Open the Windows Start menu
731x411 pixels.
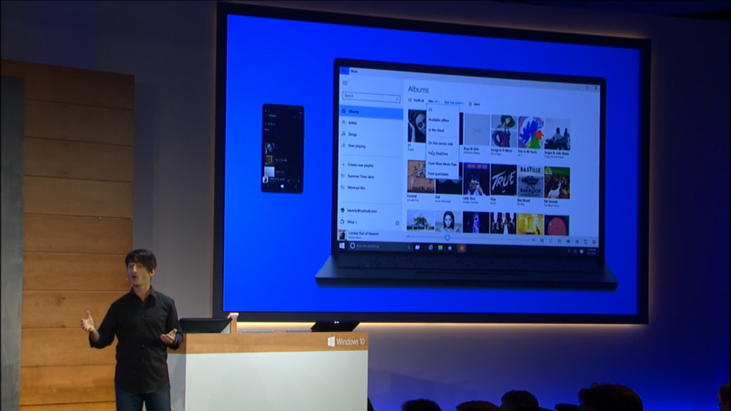click(342, 246)
